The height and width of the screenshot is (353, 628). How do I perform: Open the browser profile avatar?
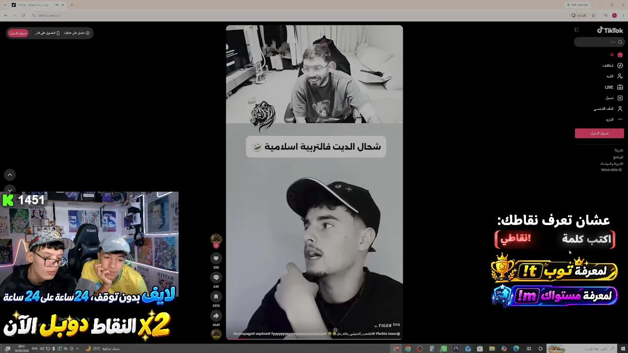tap(614, 15)
